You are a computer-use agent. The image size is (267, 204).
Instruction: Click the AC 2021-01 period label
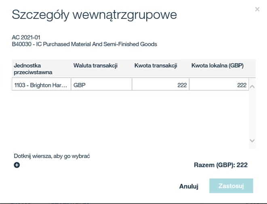(x=27, y=37)
